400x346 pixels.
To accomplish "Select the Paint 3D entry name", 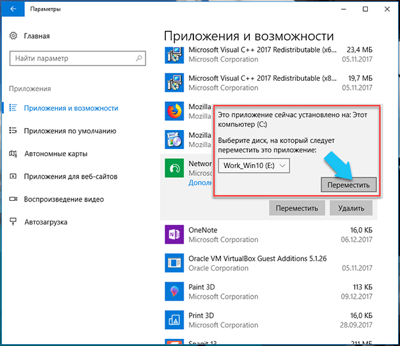I will [x=201, y=287].
